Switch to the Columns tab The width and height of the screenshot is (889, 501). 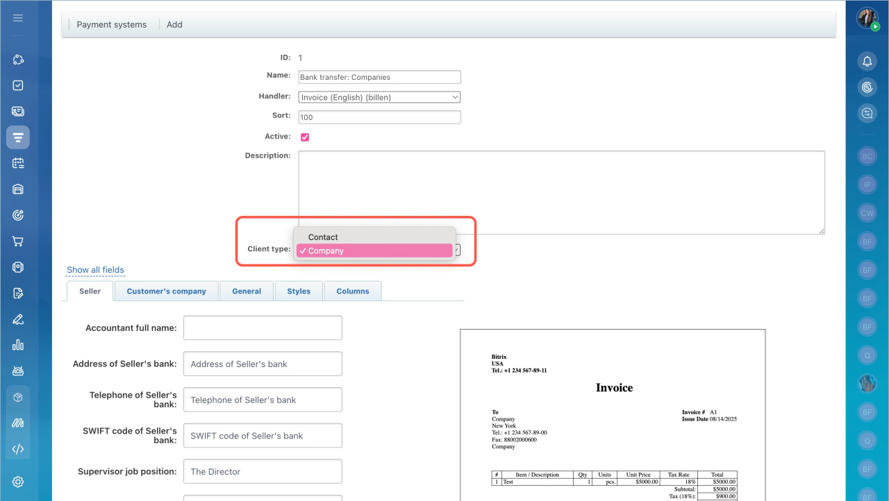tap(353, 291)
